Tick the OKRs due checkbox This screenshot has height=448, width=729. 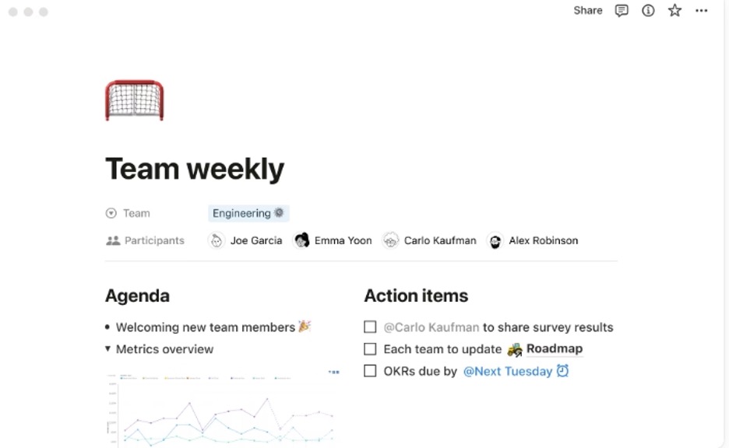click(x=370, y=371)
